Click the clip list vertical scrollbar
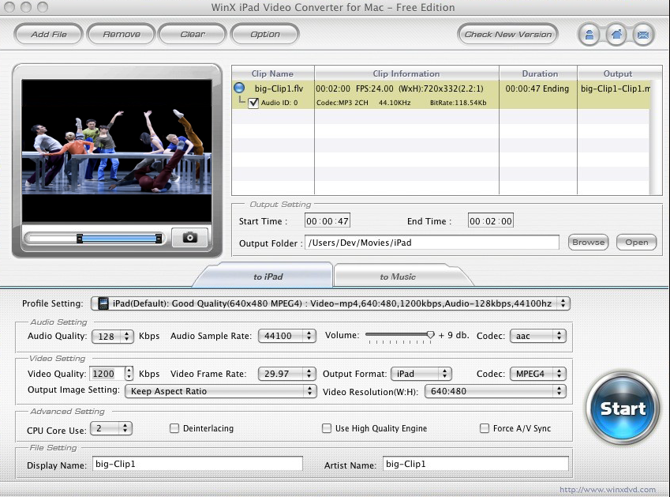 point(656,137)
